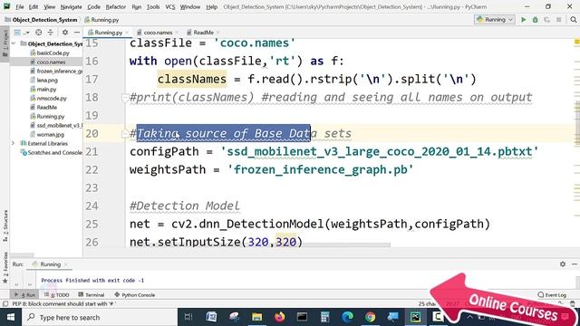Open the Edit menu
580x326 pixels.
tap(34, 6)
